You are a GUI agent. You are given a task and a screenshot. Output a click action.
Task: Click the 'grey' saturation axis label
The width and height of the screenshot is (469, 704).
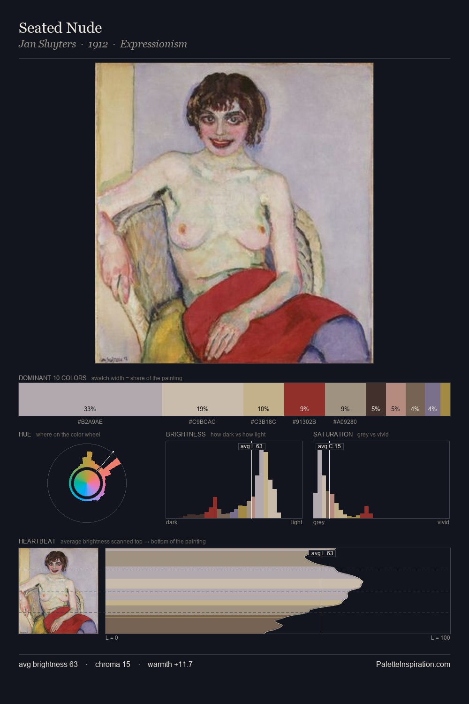(x=319, y=522)
